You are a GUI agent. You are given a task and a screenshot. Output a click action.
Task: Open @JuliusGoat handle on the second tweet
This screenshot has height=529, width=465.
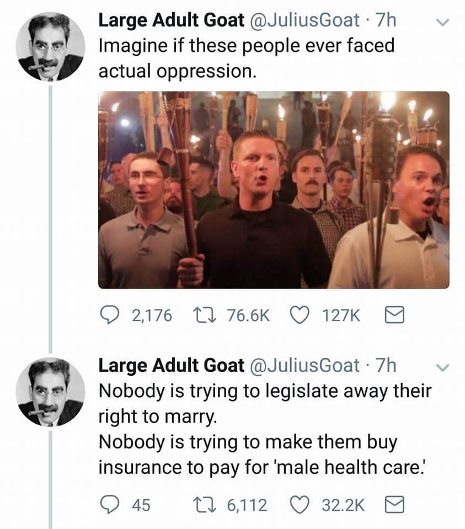306,365
